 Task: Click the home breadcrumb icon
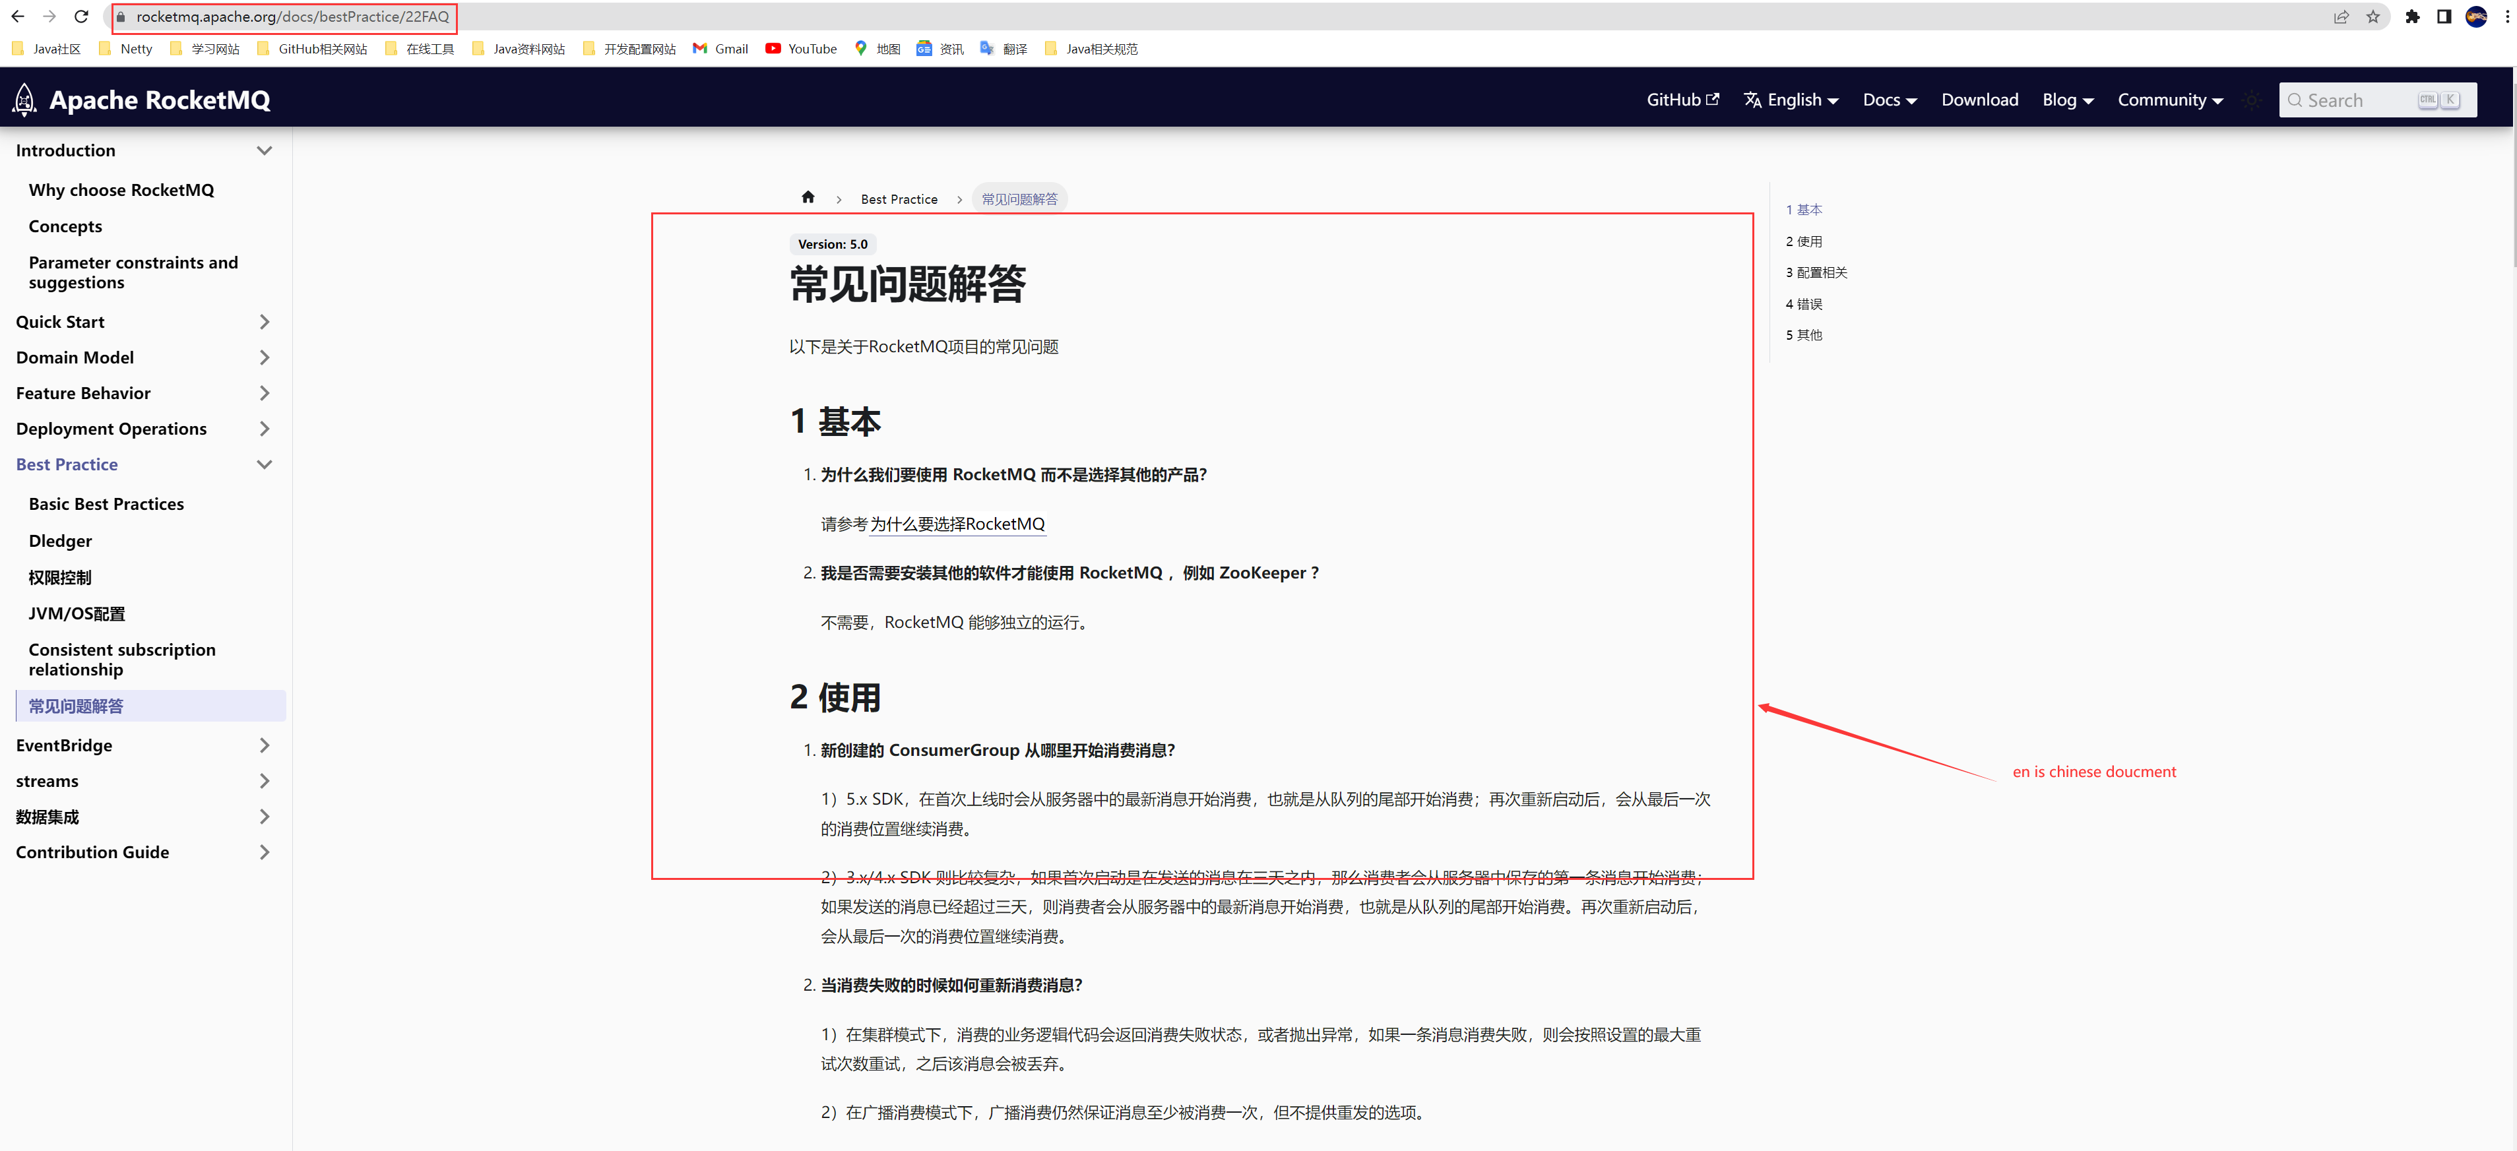807,197
